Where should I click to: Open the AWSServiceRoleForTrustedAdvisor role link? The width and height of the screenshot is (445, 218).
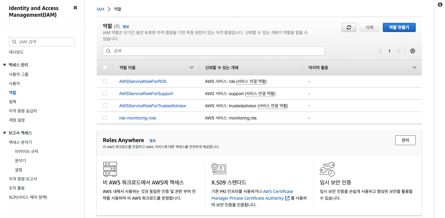click(153, 106)
